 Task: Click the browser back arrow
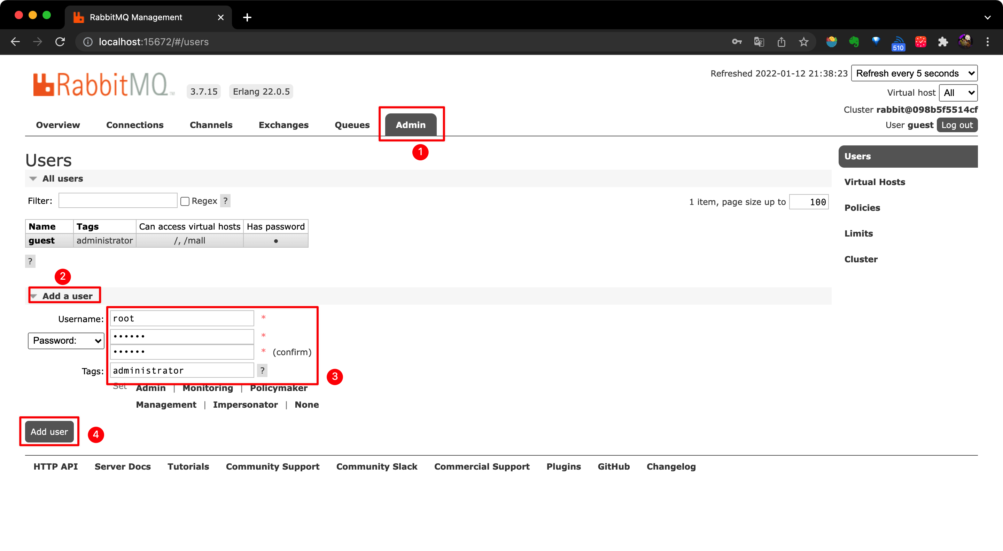point(15,42)
